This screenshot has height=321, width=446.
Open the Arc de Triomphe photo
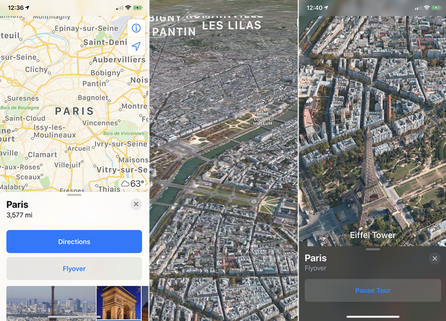[119, 304]
